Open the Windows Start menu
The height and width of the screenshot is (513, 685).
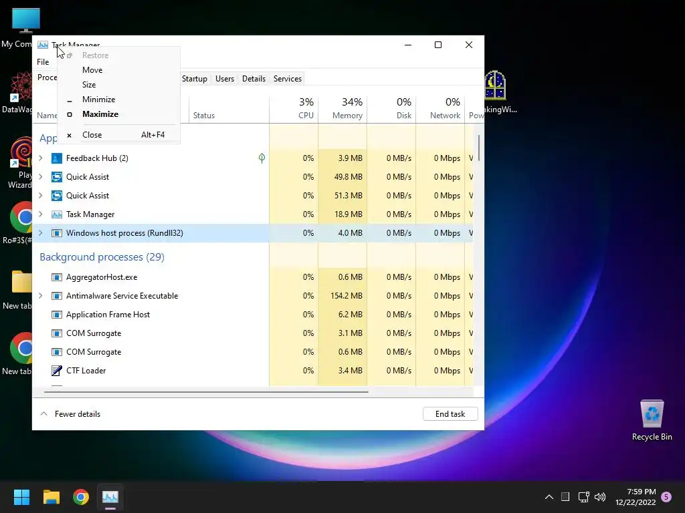point(21,497)
